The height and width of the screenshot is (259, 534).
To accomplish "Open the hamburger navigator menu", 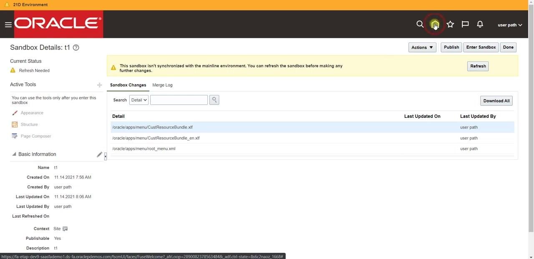I will pos(8,25).
